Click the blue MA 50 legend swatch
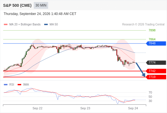The height and width of the screenshot is (113, 167). (x=46, y=25)
